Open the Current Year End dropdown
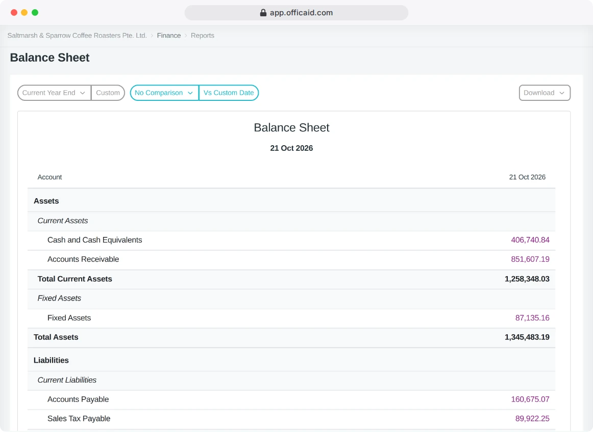This screenshot has width=593, height=432. [x=54, y=93]
